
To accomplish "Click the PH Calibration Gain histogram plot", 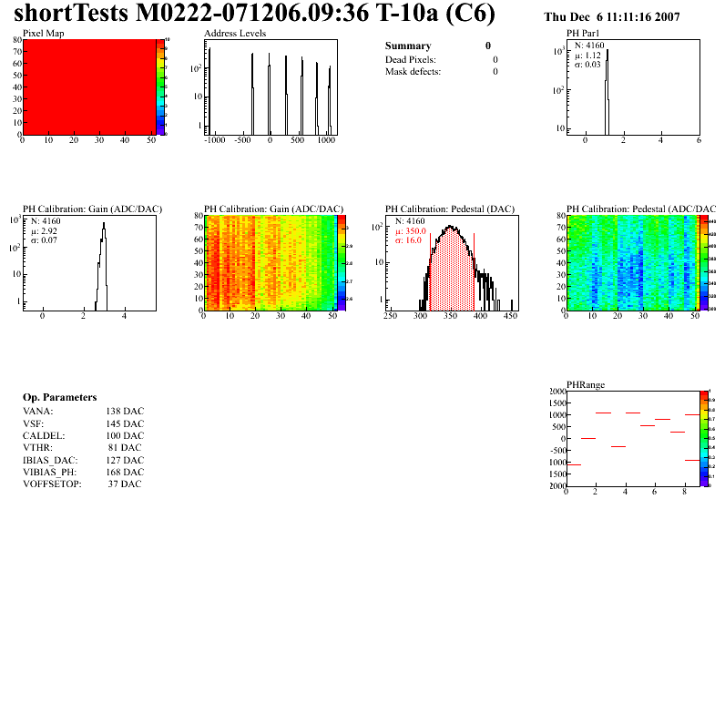I will pos(89,263).
